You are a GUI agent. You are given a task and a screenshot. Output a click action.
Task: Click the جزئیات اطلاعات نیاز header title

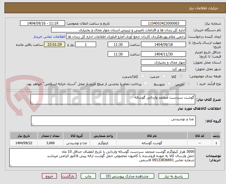pyautogui.click(x=204, y=8)
